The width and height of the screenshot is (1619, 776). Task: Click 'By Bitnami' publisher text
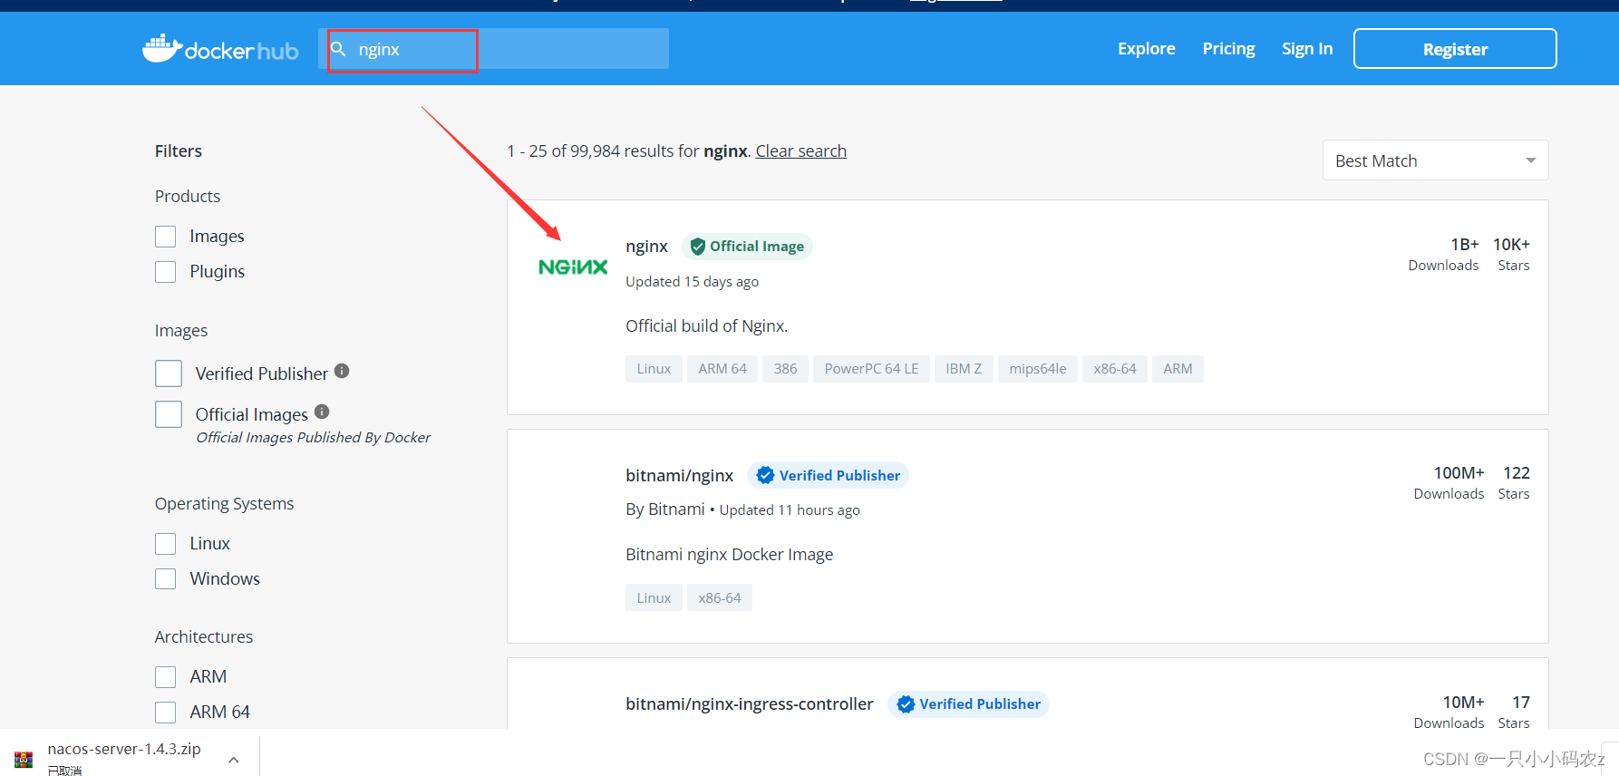coord(665,509)
